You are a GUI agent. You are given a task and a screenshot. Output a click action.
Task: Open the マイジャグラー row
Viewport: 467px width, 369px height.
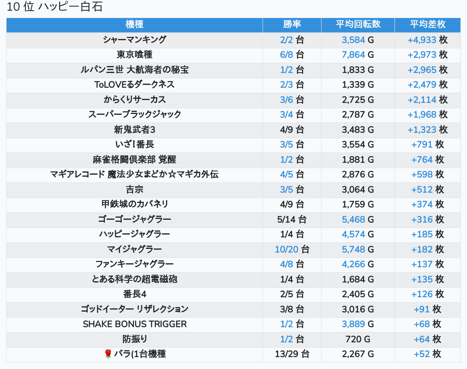[x=134, y=249]
